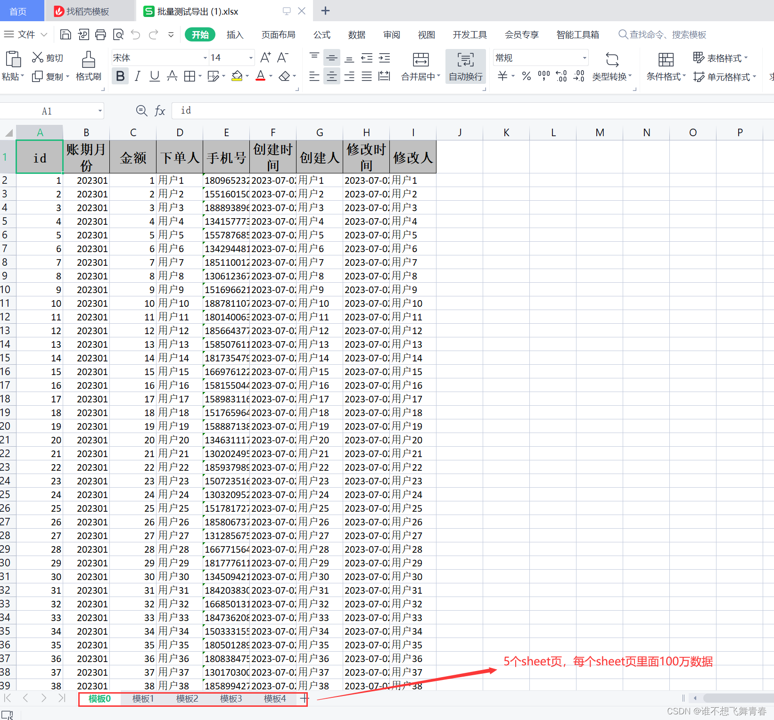Apply cell borders icon
This screenshot has width=774, height=720.
coord(189,76)
